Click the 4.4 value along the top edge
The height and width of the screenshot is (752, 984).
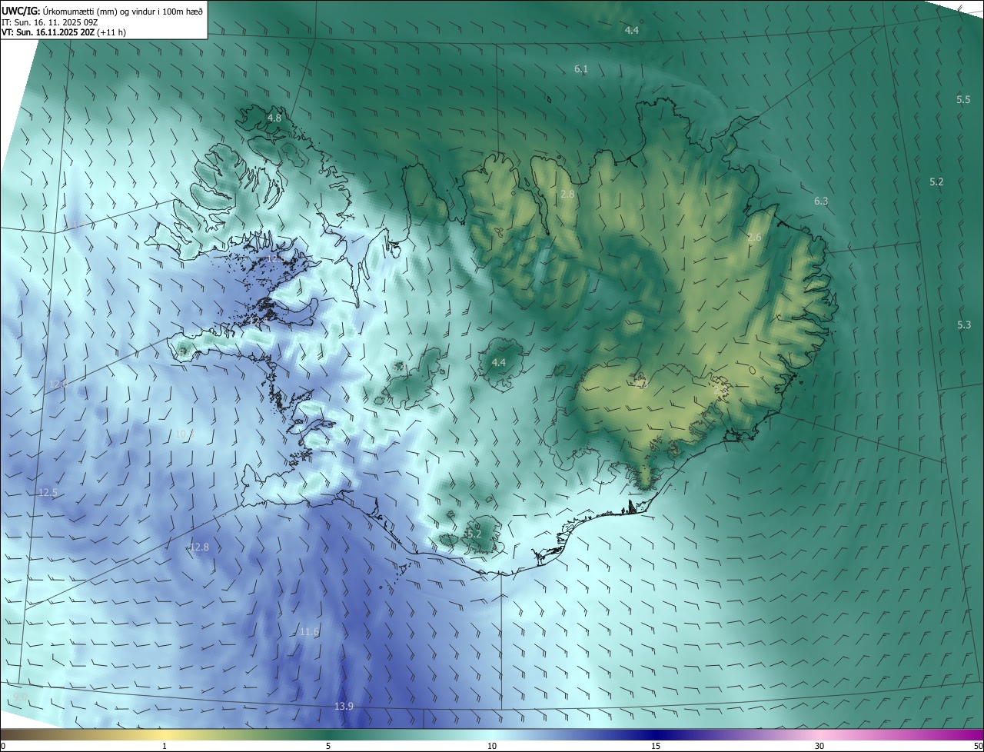point(632,30)
